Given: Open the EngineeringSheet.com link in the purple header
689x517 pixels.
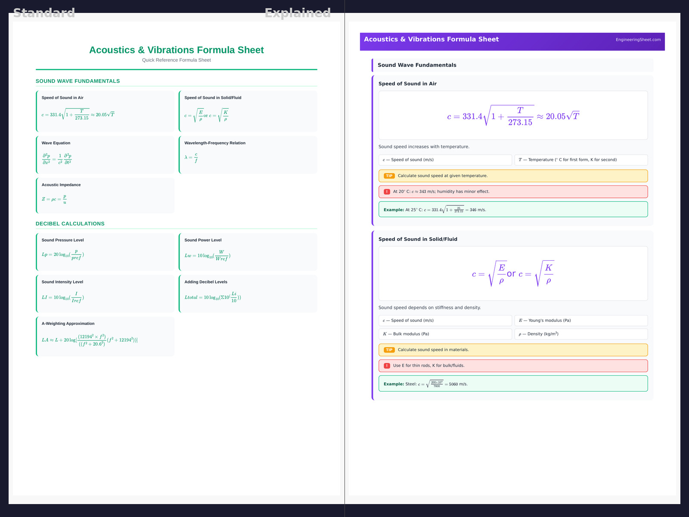Looking at the screenshot, I should [638, 40].
